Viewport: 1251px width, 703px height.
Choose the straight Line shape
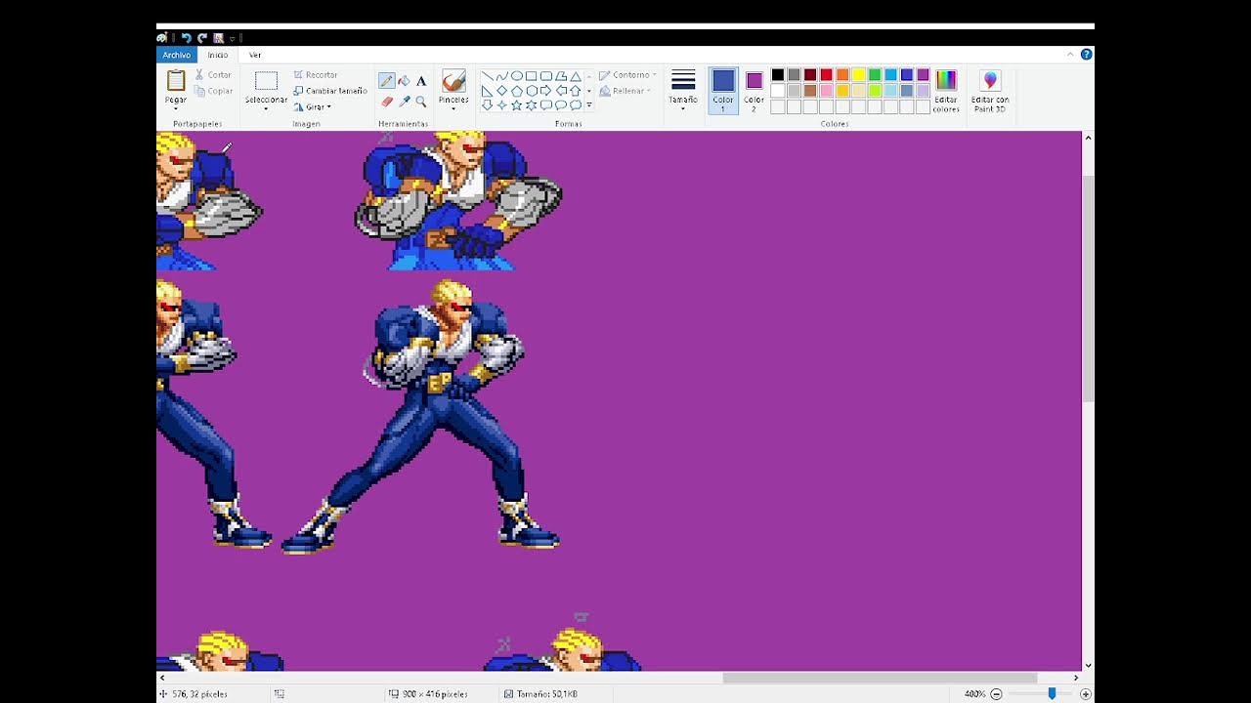pos(487,76)
